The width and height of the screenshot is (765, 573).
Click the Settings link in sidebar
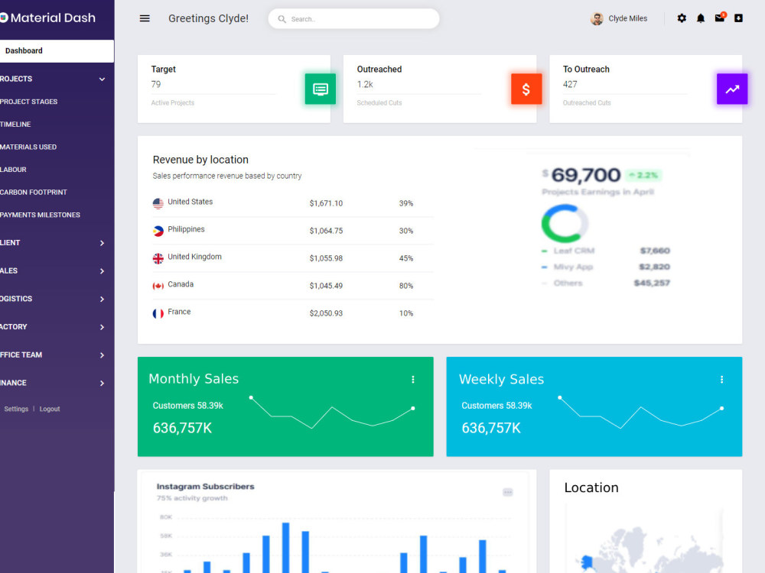[x=16, y=409]
